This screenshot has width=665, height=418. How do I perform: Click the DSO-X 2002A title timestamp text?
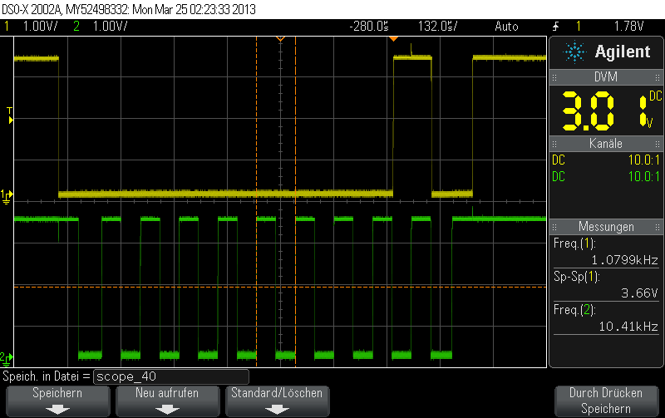[x=129, y=9]
